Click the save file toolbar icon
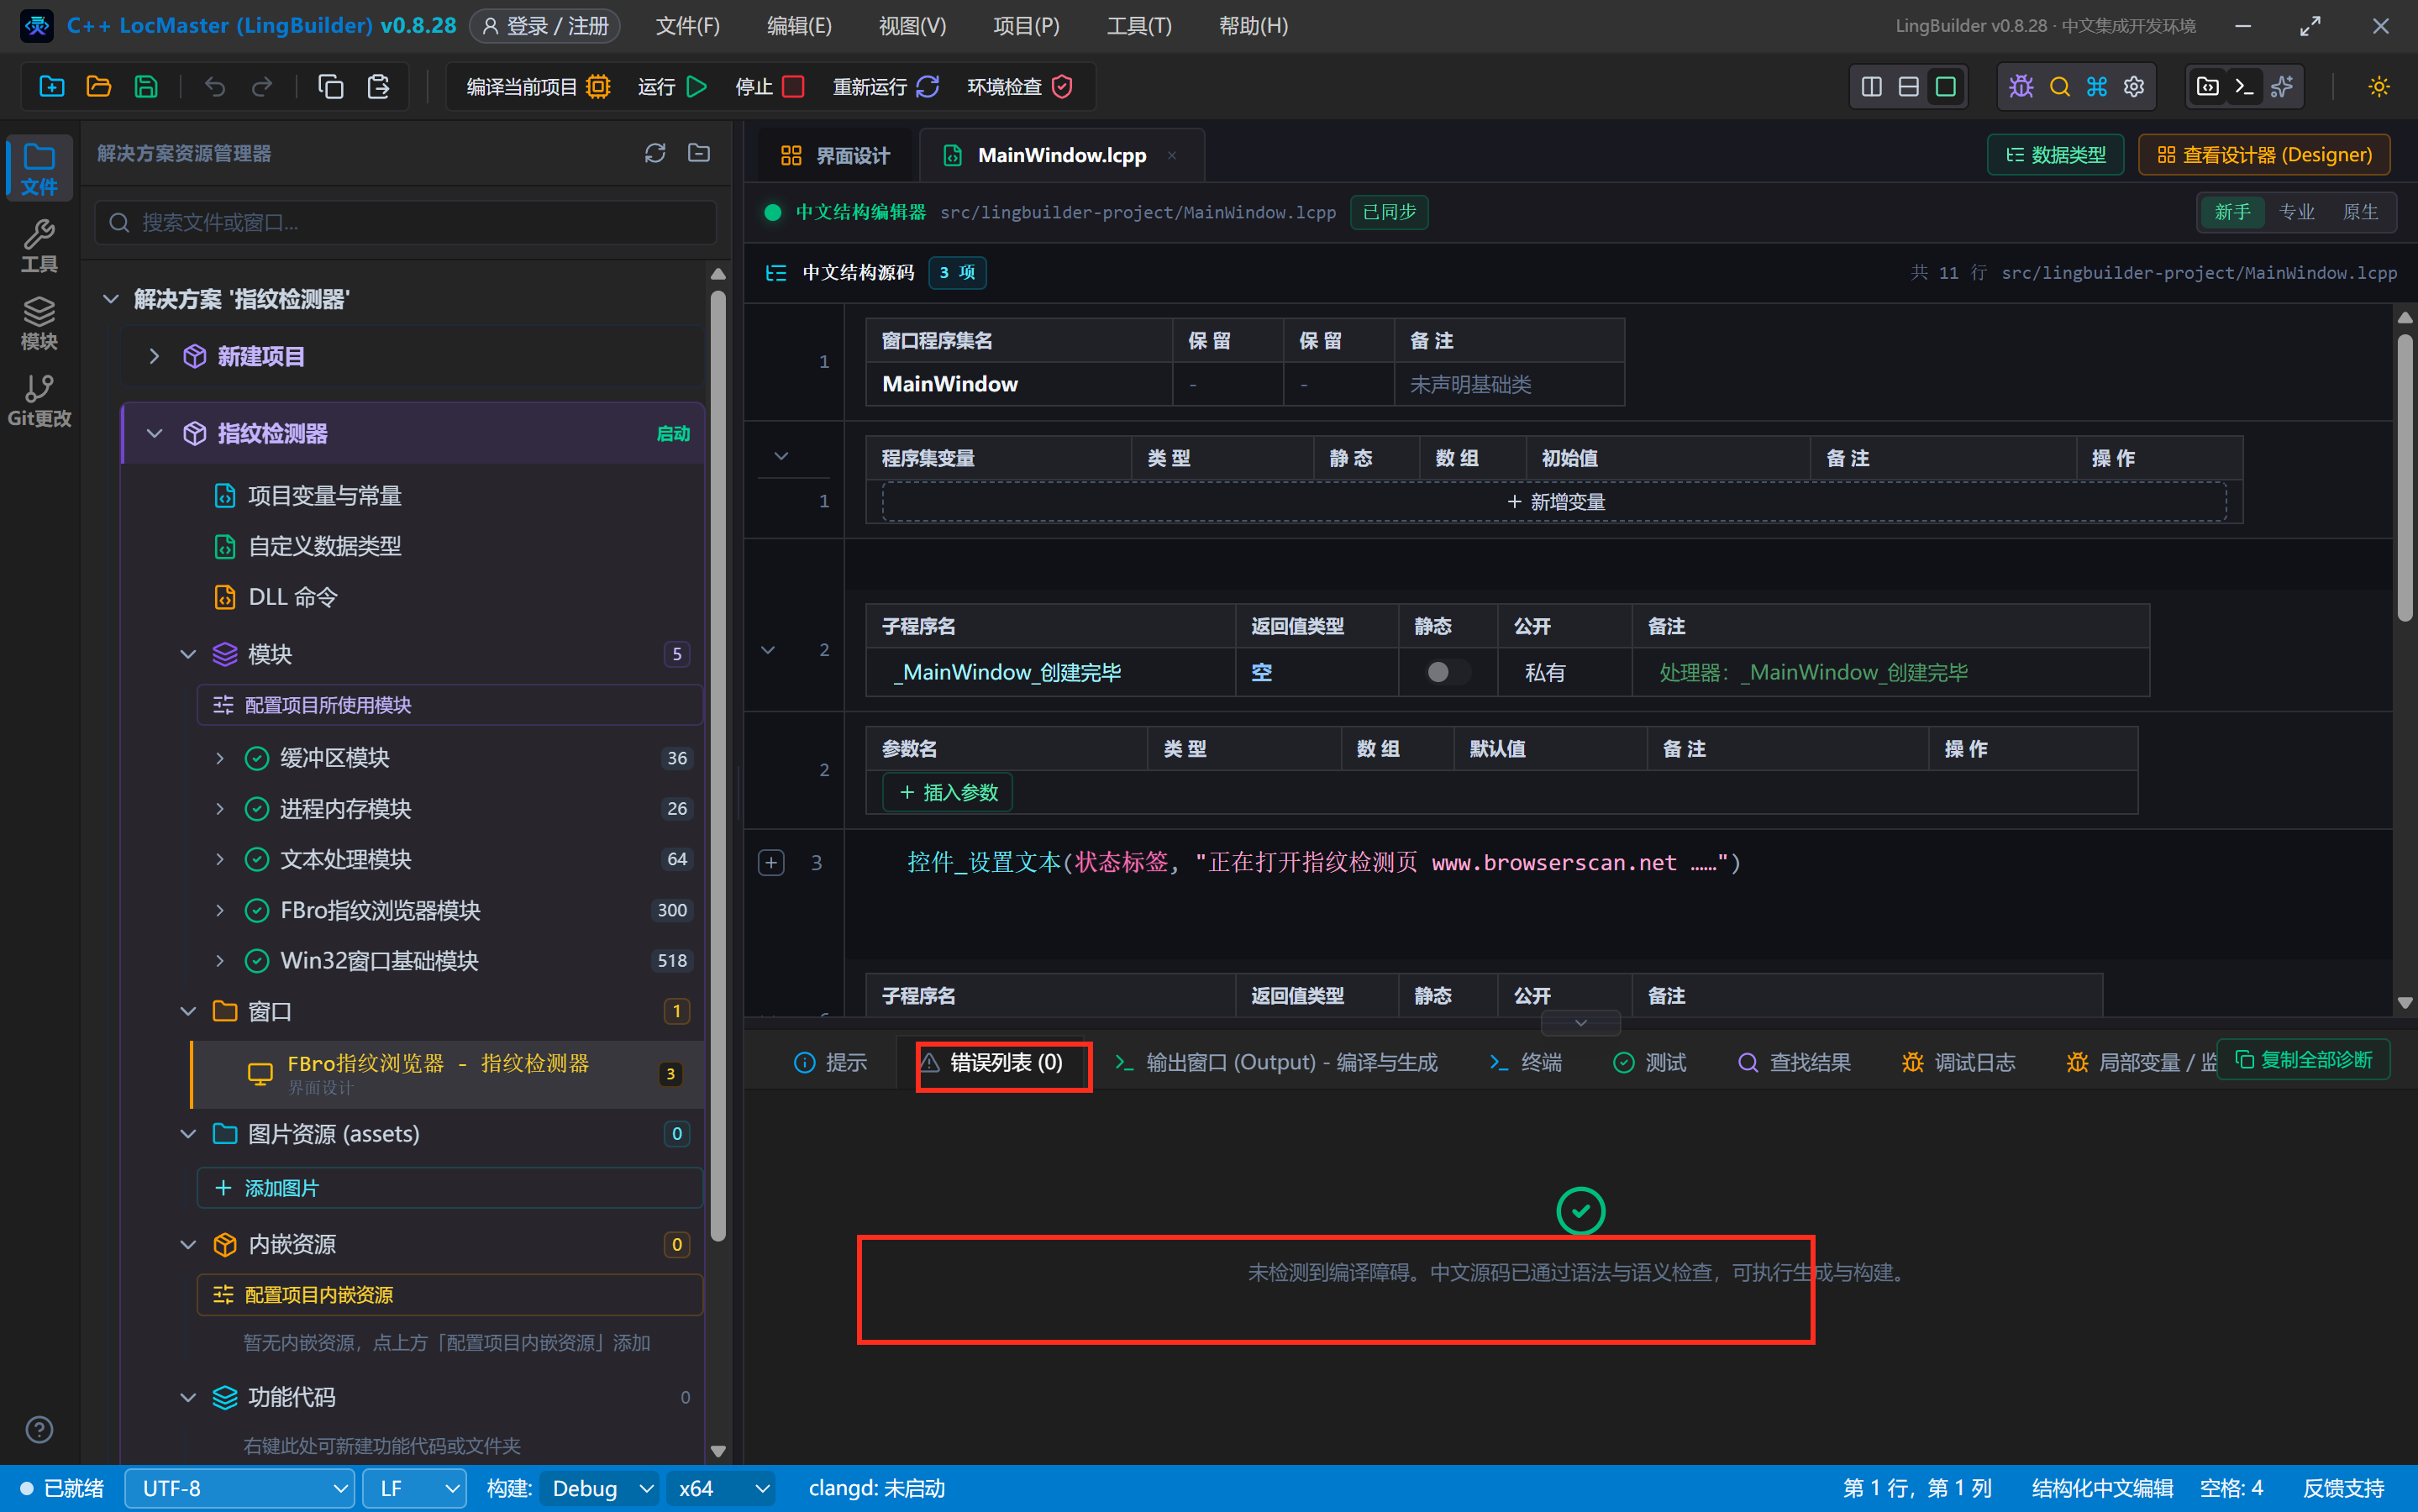The height and width of the screenshot is (1512, 2418). (x=146, y=87)
